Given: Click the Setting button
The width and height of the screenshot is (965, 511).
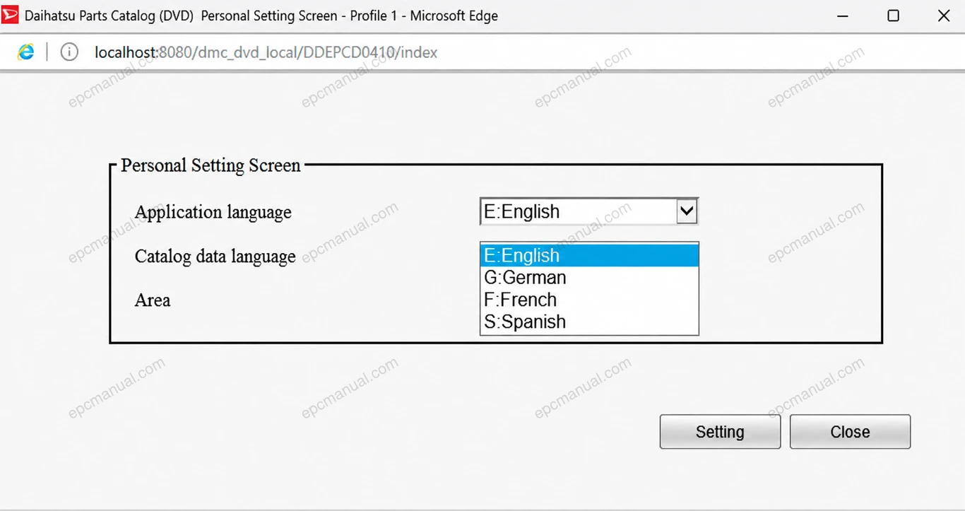Looking at the screenshot, I should coord(720,432).
